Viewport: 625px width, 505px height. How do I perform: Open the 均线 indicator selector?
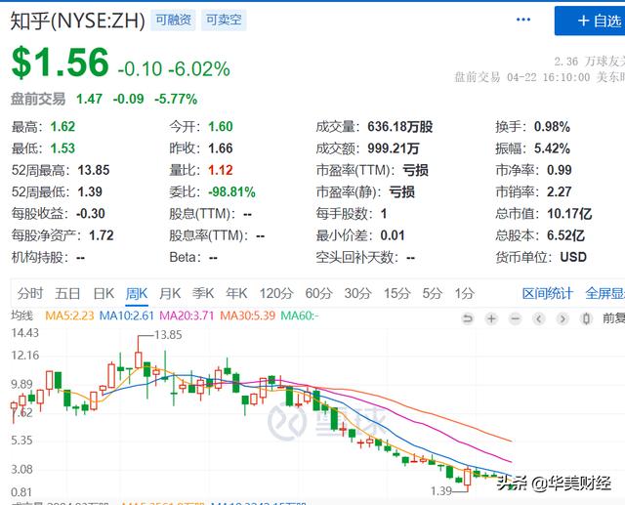tap(21, 316)
